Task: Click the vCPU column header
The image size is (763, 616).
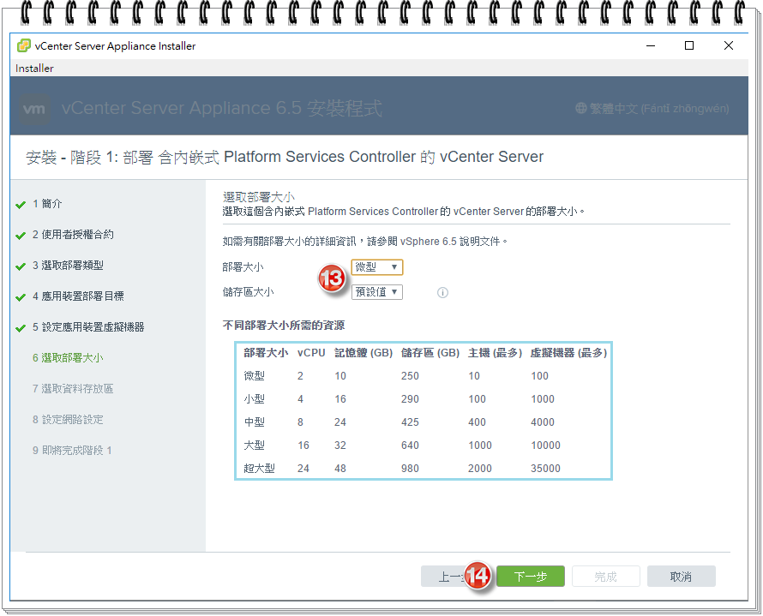Action: [311, 353]
